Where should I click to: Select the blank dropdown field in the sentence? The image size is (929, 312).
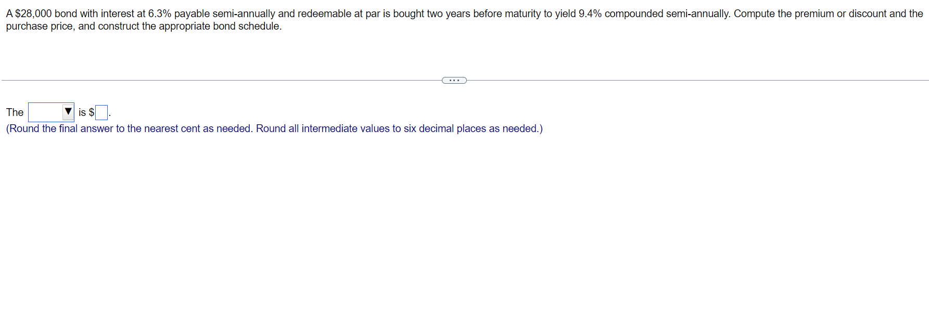click(x=47, y=112)
